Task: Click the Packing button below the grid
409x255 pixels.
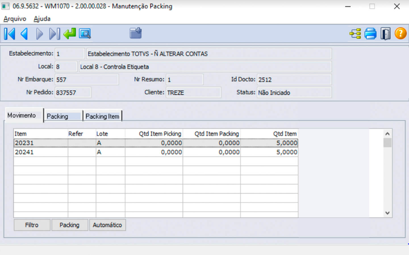Action: [x=70, y=225]
